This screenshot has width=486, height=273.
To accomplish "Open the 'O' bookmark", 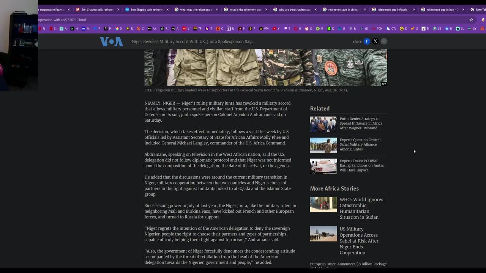I will pyautogui.click(x=308, y=28).
